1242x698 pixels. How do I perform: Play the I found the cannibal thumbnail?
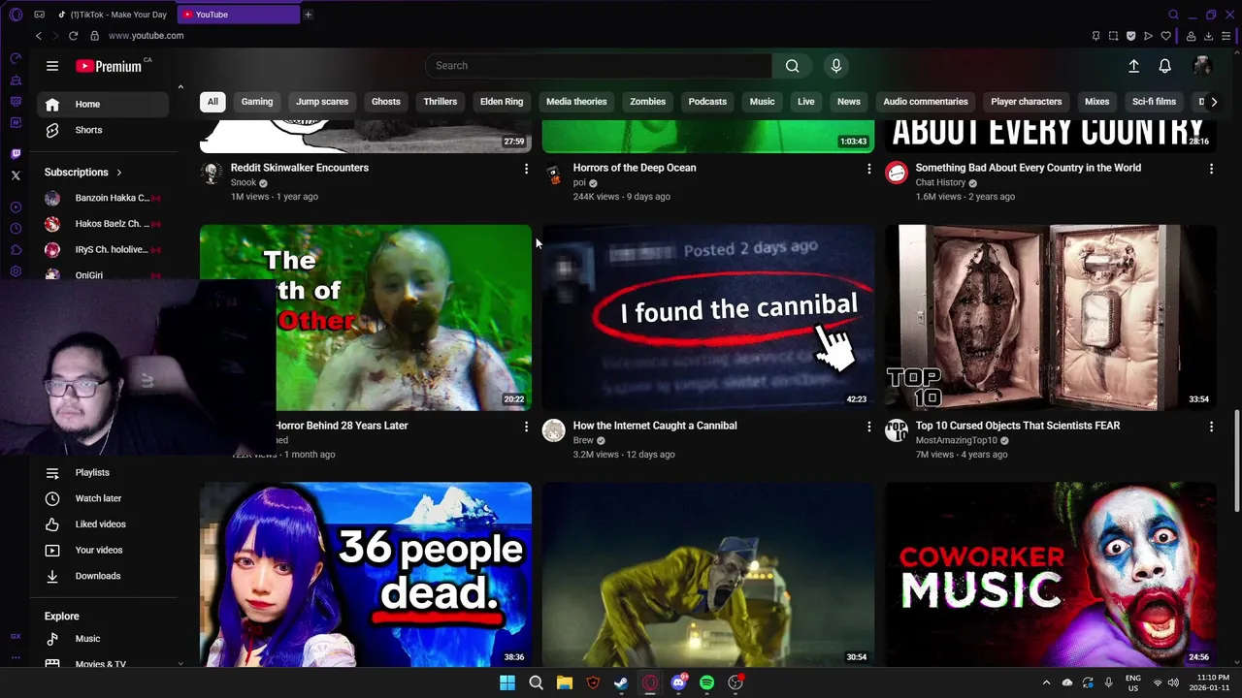click(708, 318)
